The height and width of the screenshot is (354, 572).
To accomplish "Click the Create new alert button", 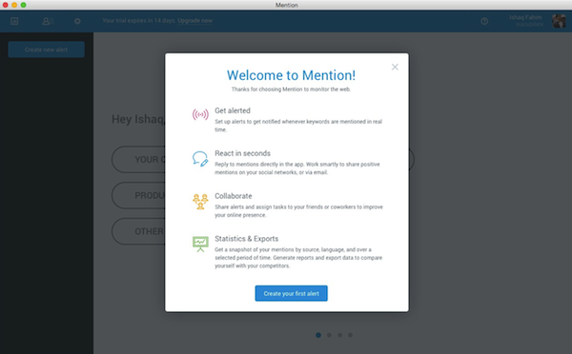I will pos(47,49).
